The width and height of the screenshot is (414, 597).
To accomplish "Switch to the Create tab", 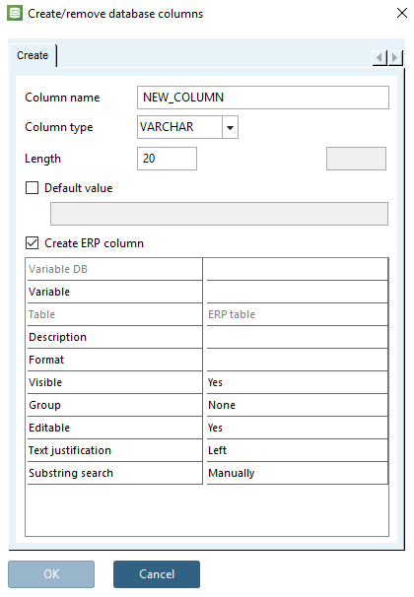I will point(33,55).
